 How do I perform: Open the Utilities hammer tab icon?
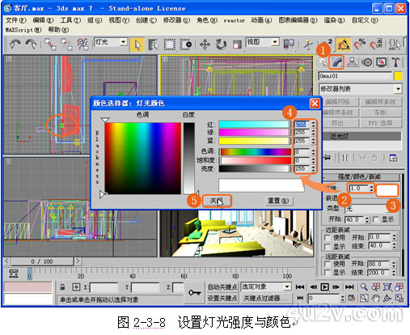click(395, 62)
